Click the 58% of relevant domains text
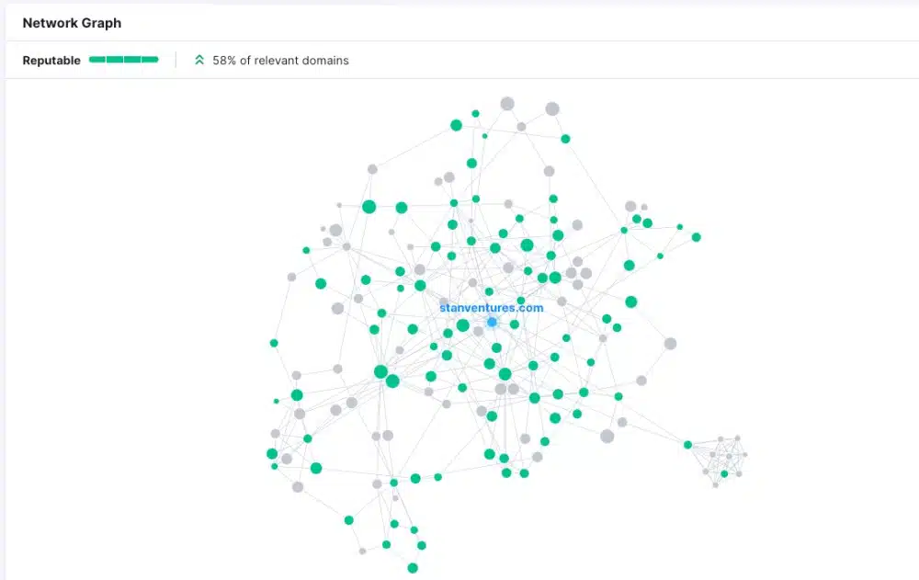 (279, 60)
